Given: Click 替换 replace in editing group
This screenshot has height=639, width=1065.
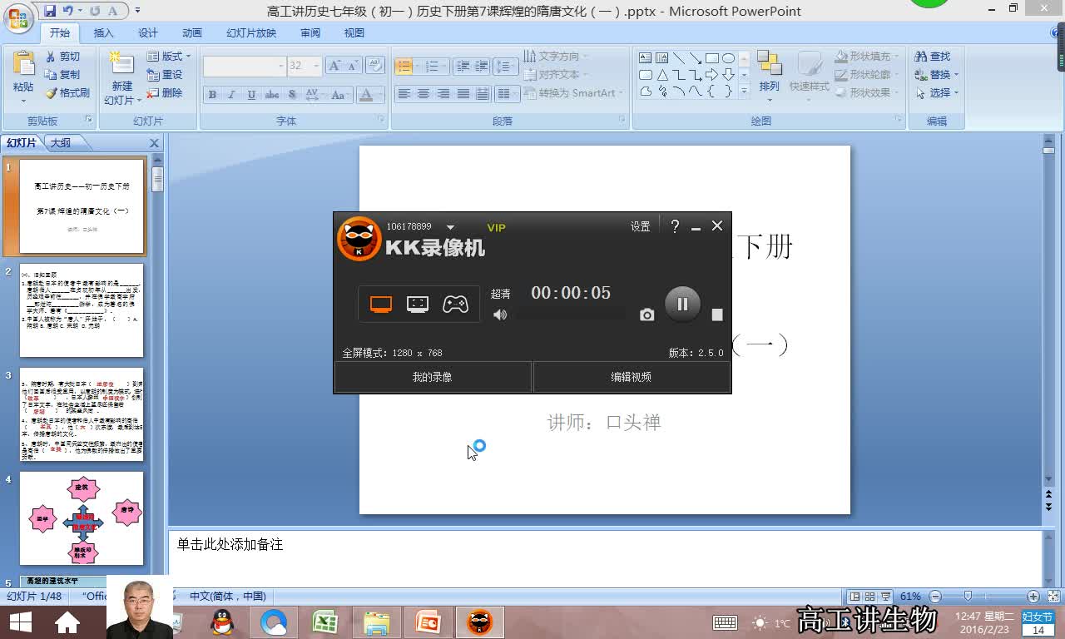Looking at the screenshot, I should 936,74.
